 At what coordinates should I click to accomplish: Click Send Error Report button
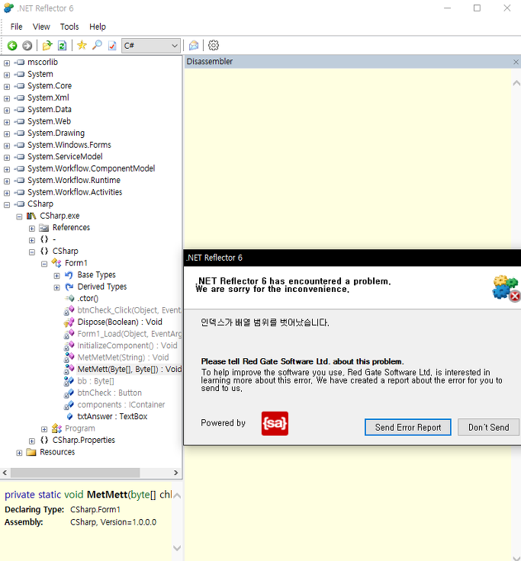(x=408, y=427)
